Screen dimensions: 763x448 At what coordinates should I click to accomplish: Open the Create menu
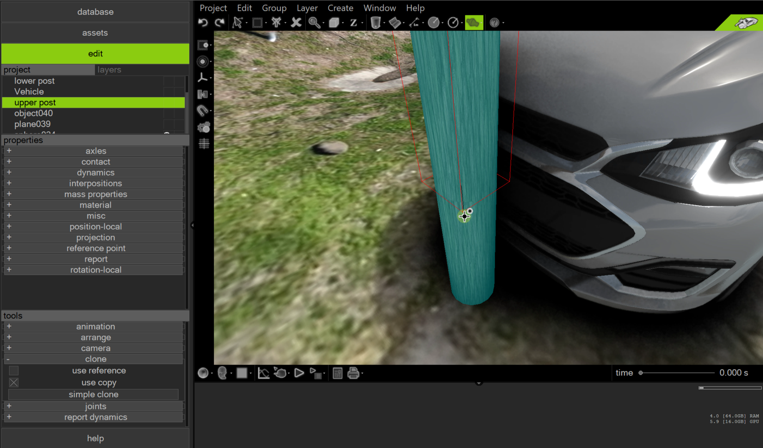point(340,8)
